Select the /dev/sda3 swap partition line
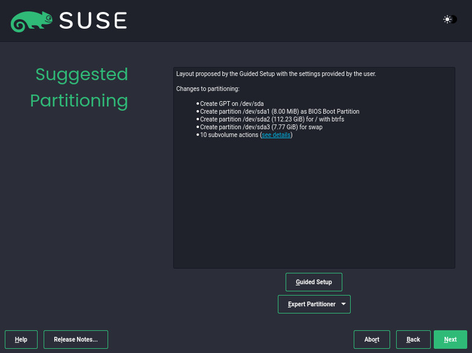Viewport: 472px width, 353px height. point(261,127)
